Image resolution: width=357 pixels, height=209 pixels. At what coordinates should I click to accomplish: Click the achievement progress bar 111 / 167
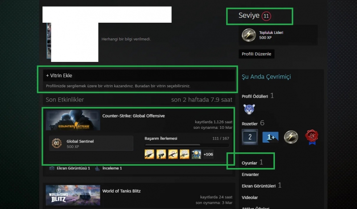pos(187,145)
